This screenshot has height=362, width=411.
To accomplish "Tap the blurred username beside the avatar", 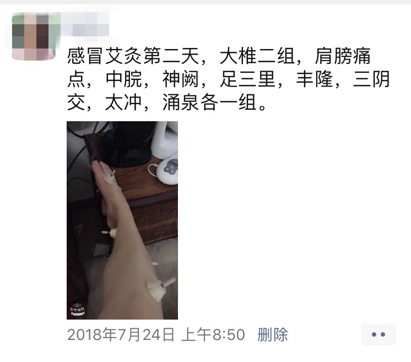I will pos(85,24).
